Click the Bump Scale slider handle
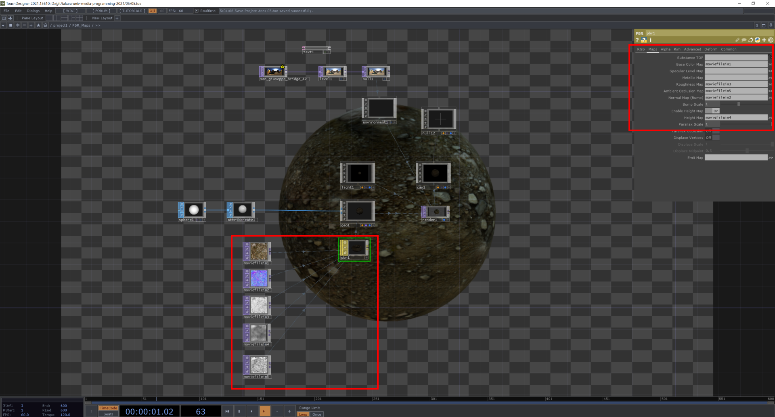775x417 pixels. point(738,104)
